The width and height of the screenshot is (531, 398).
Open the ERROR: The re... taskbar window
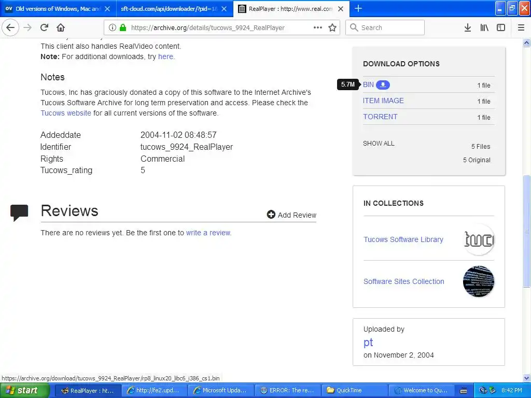(x=287, y=391)
